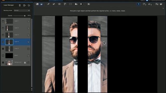Open the Flip tool dropdown
The height and width of the screenshot is (93, 166).
[150, 4]
